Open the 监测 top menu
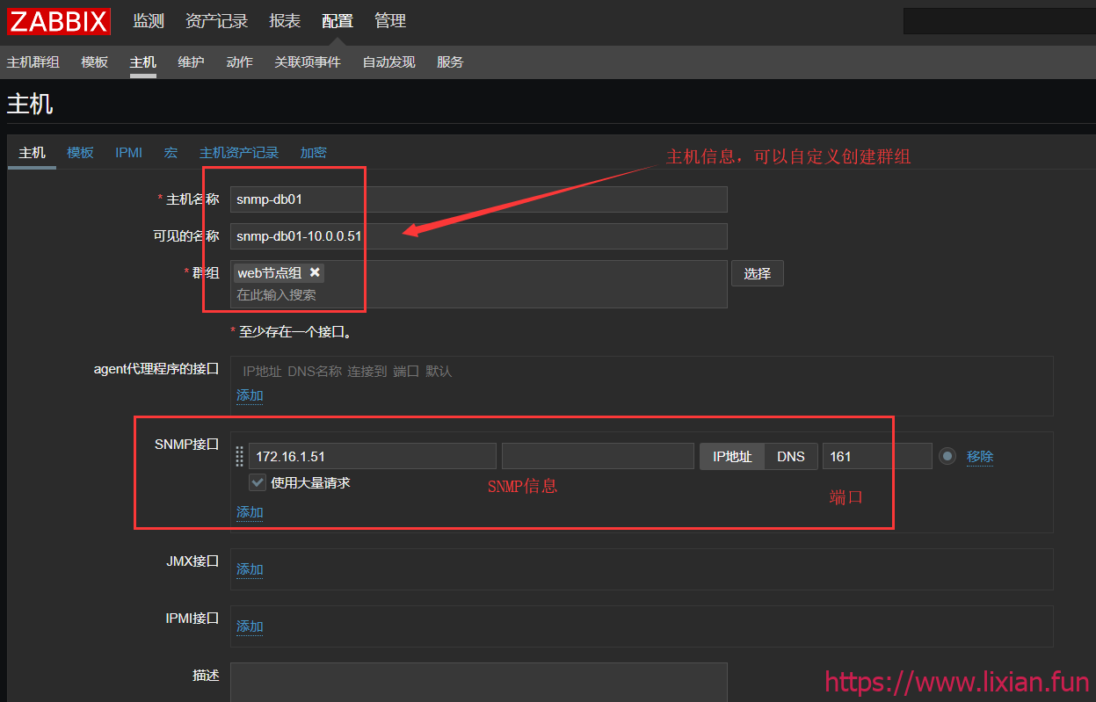This screenshot has width=1096, height=702. point(149,21)
